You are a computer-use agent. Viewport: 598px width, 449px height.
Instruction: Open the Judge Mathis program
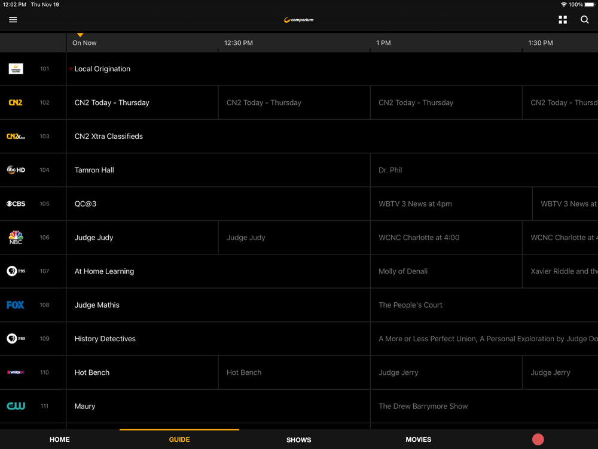218,305
